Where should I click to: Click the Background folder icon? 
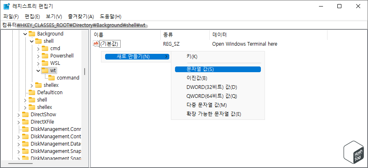(32, 34)
